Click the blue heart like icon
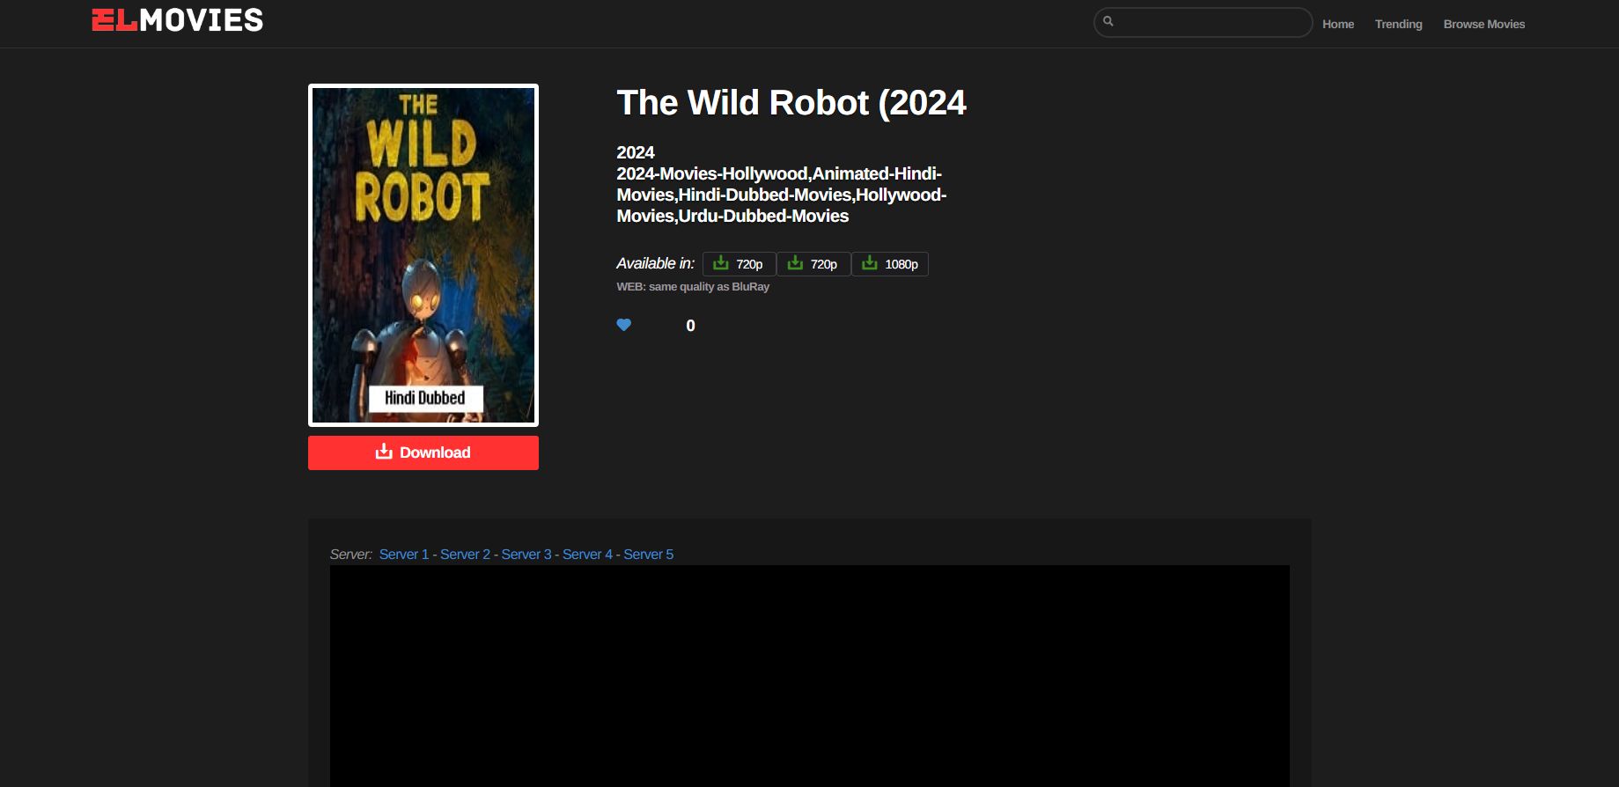 624,325
